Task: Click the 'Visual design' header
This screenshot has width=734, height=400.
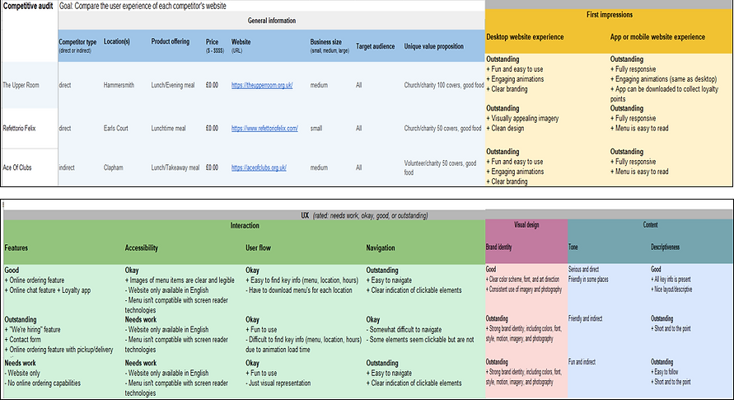Action: pyautogui.click(x=526, y=225)
